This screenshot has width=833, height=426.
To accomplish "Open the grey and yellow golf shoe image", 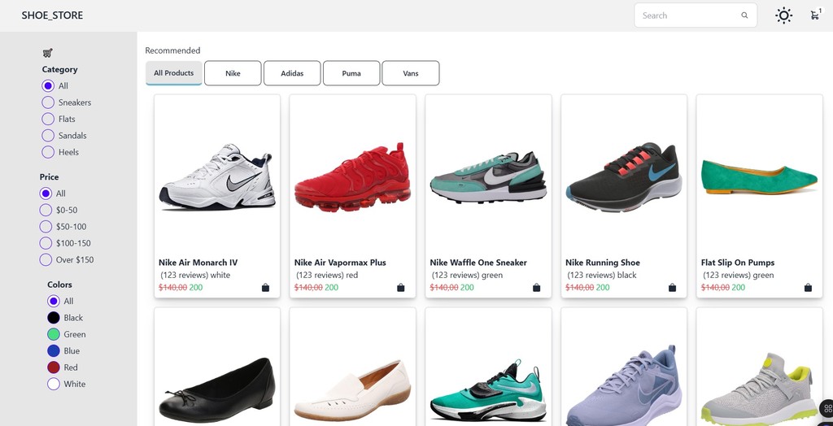I will coord(760,389).
